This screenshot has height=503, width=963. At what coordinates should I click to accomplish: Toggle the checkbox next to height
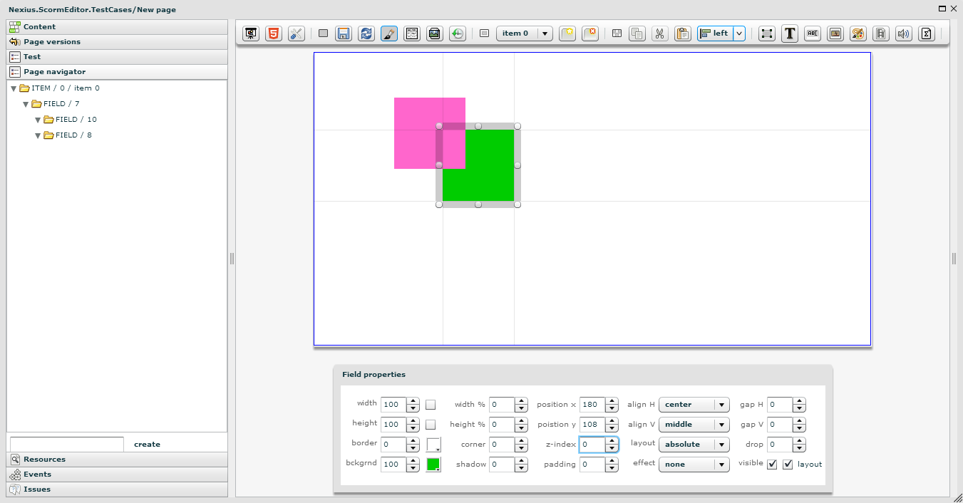pyautogui.click(x=431, y=425)
